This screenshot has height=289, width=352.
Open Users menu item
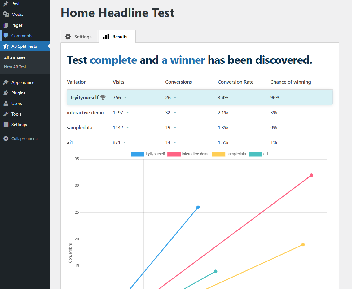25,103
